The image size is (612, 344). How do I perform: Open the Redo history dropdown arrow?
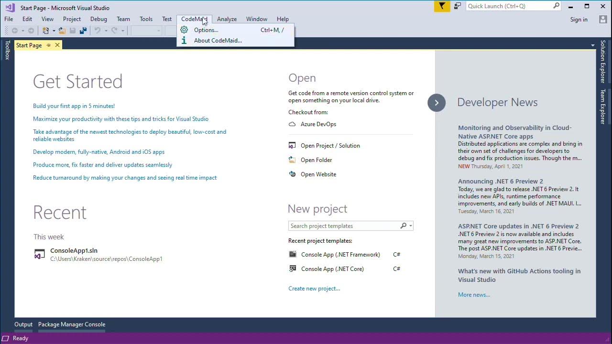[x=122, y=31]
